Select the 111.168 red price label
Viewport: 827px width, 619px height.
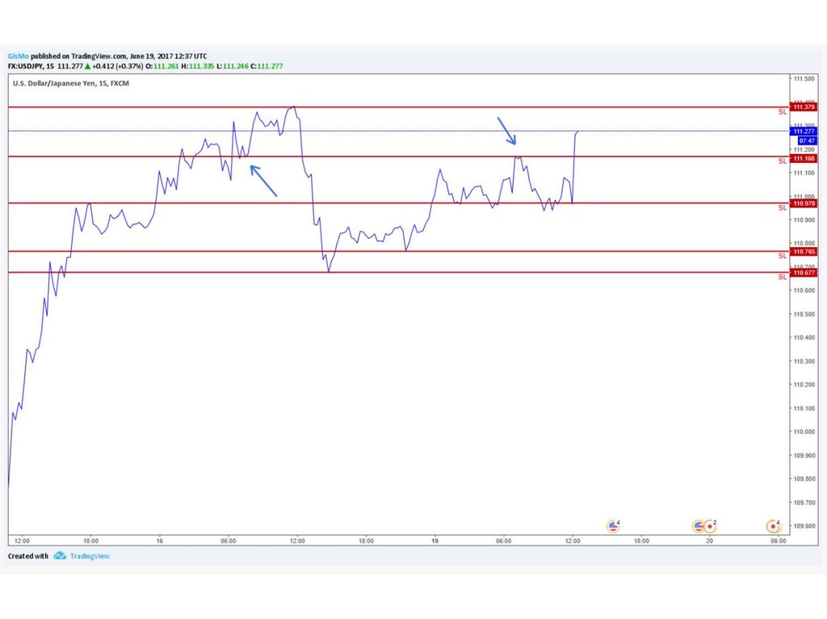point(804,158)
